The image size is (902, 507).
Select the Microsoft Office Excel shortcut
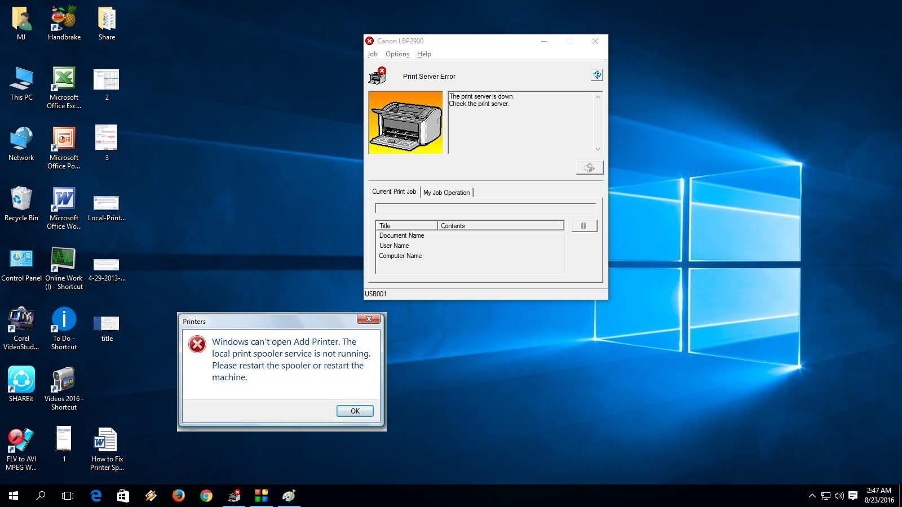point(64,88)
